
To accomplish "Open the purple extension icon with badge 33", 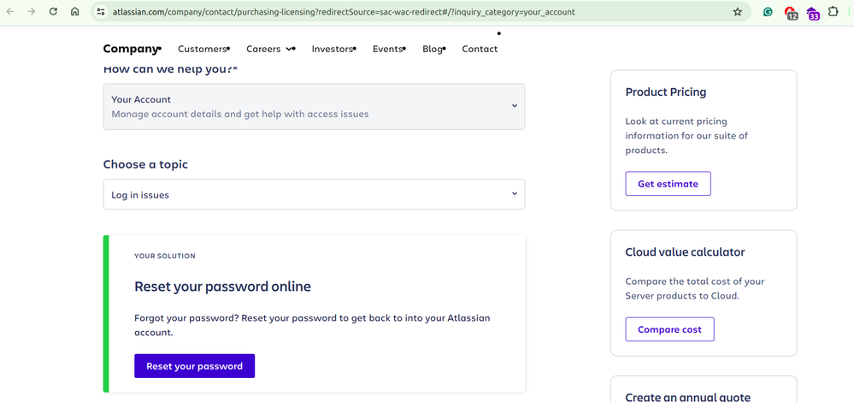I will click(x=812, y=13).
